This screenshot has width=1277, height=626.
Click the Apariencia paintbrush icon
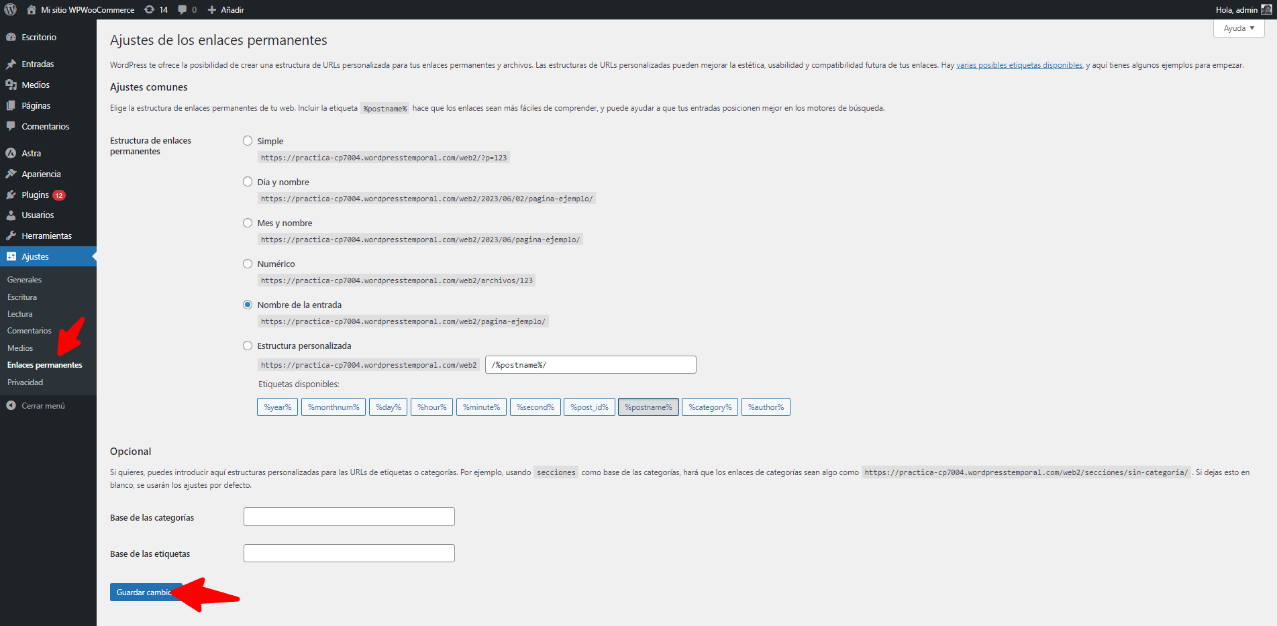click(11, 174)
